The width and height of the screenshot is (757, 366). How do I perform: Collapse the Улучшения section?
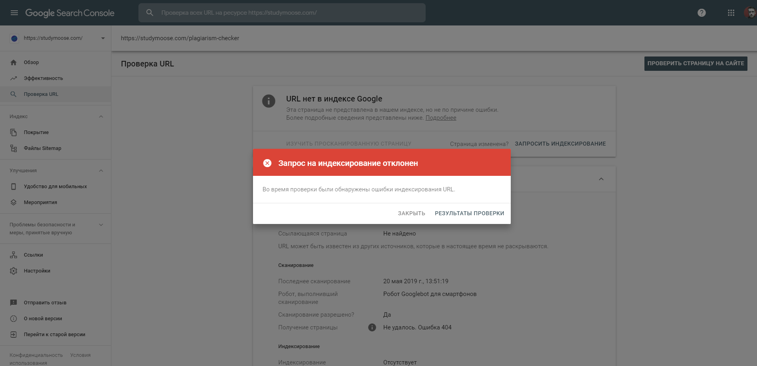click(x=101, y=171)
